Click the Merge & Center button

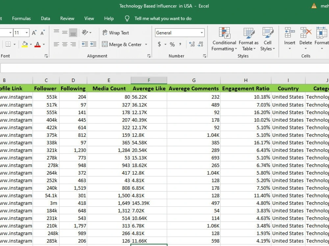tap(122, 44)
